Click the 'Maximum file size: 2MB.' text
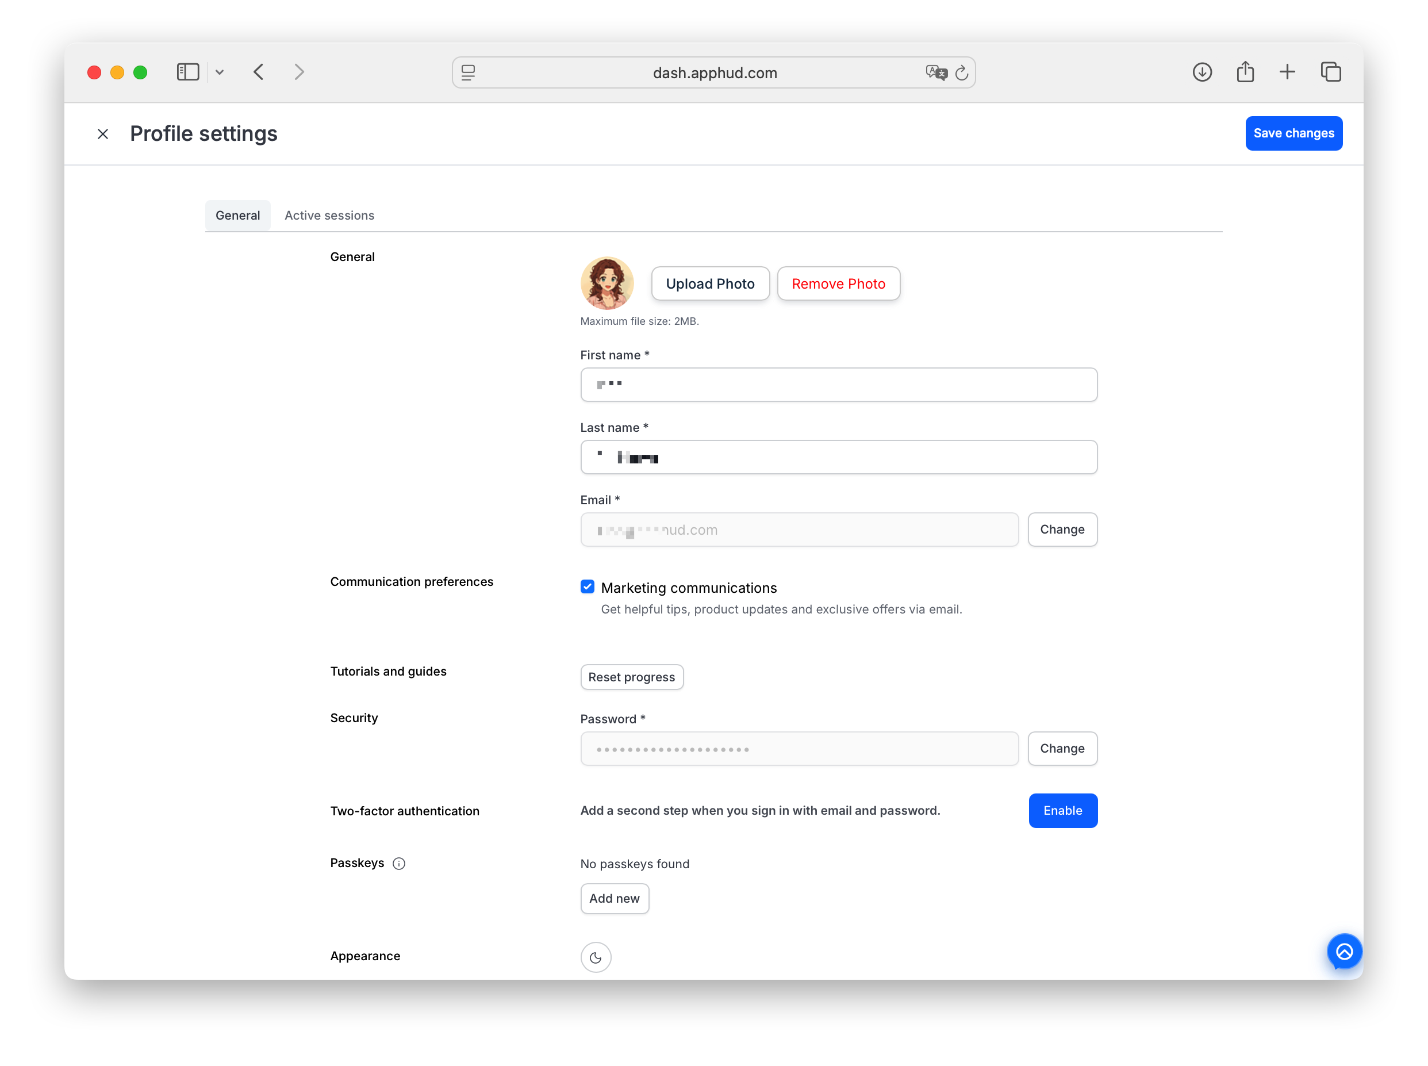The image size is (1428, 1066). tap(639, 321)
